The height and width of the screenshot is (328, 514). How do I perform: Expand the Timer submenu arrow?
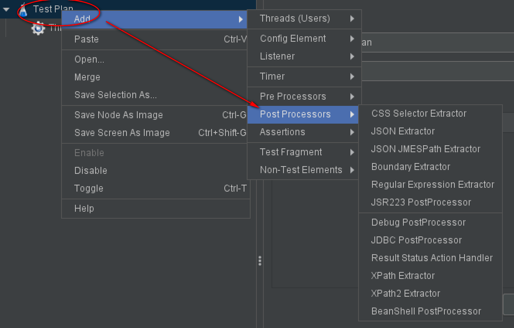pyautogui.click(x=352, y=76)
